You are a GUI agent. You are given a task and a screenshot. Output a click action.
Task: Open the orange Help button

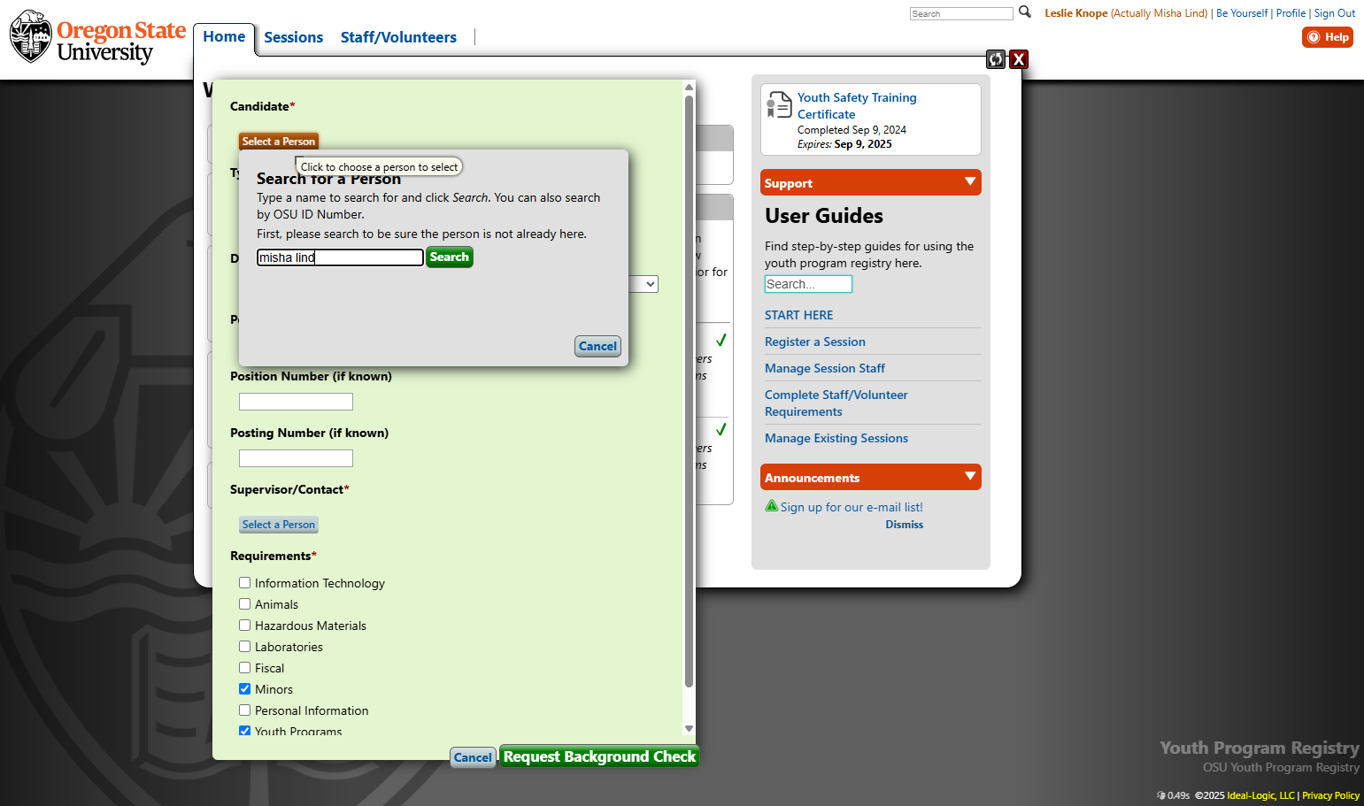(1328, 37)
